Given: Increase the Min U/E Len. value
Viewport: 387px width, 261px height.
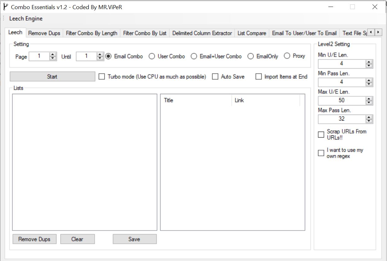Looking at the screenshot, I should [369, 62].
